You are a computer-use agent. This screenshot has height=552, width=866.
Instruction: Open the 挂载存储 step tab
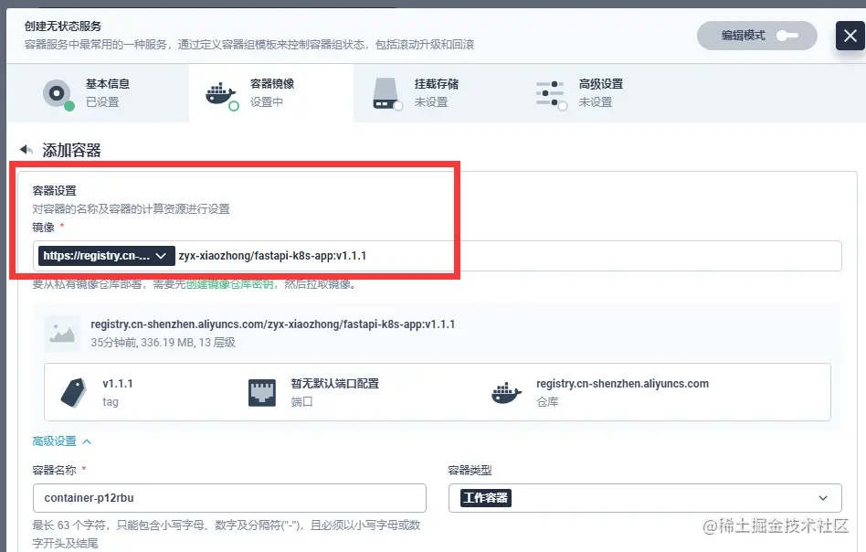[435, 93]
